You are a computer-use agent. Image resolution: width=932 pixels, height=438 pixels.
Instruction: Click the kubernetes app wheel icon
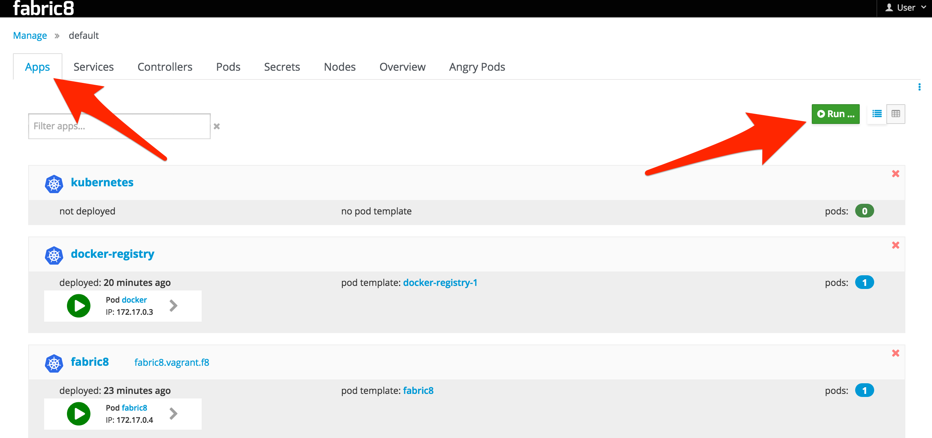coord(54,184)
